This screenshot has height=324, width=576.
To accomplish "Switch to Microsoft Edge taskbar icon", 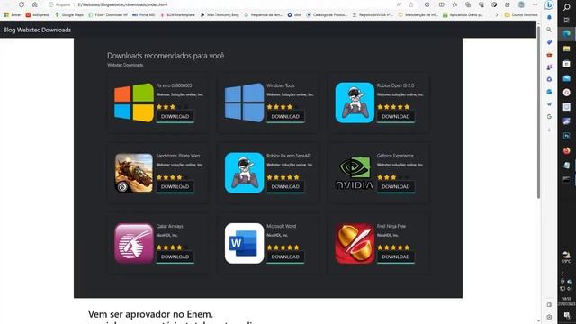I will coord(566,34).
